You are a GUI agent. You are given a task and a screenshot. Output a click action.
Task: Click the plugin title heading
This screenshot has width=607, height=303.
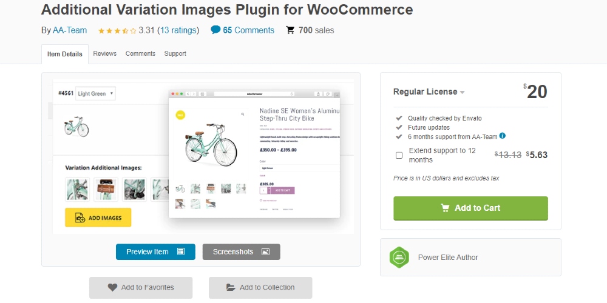[227, 9]
